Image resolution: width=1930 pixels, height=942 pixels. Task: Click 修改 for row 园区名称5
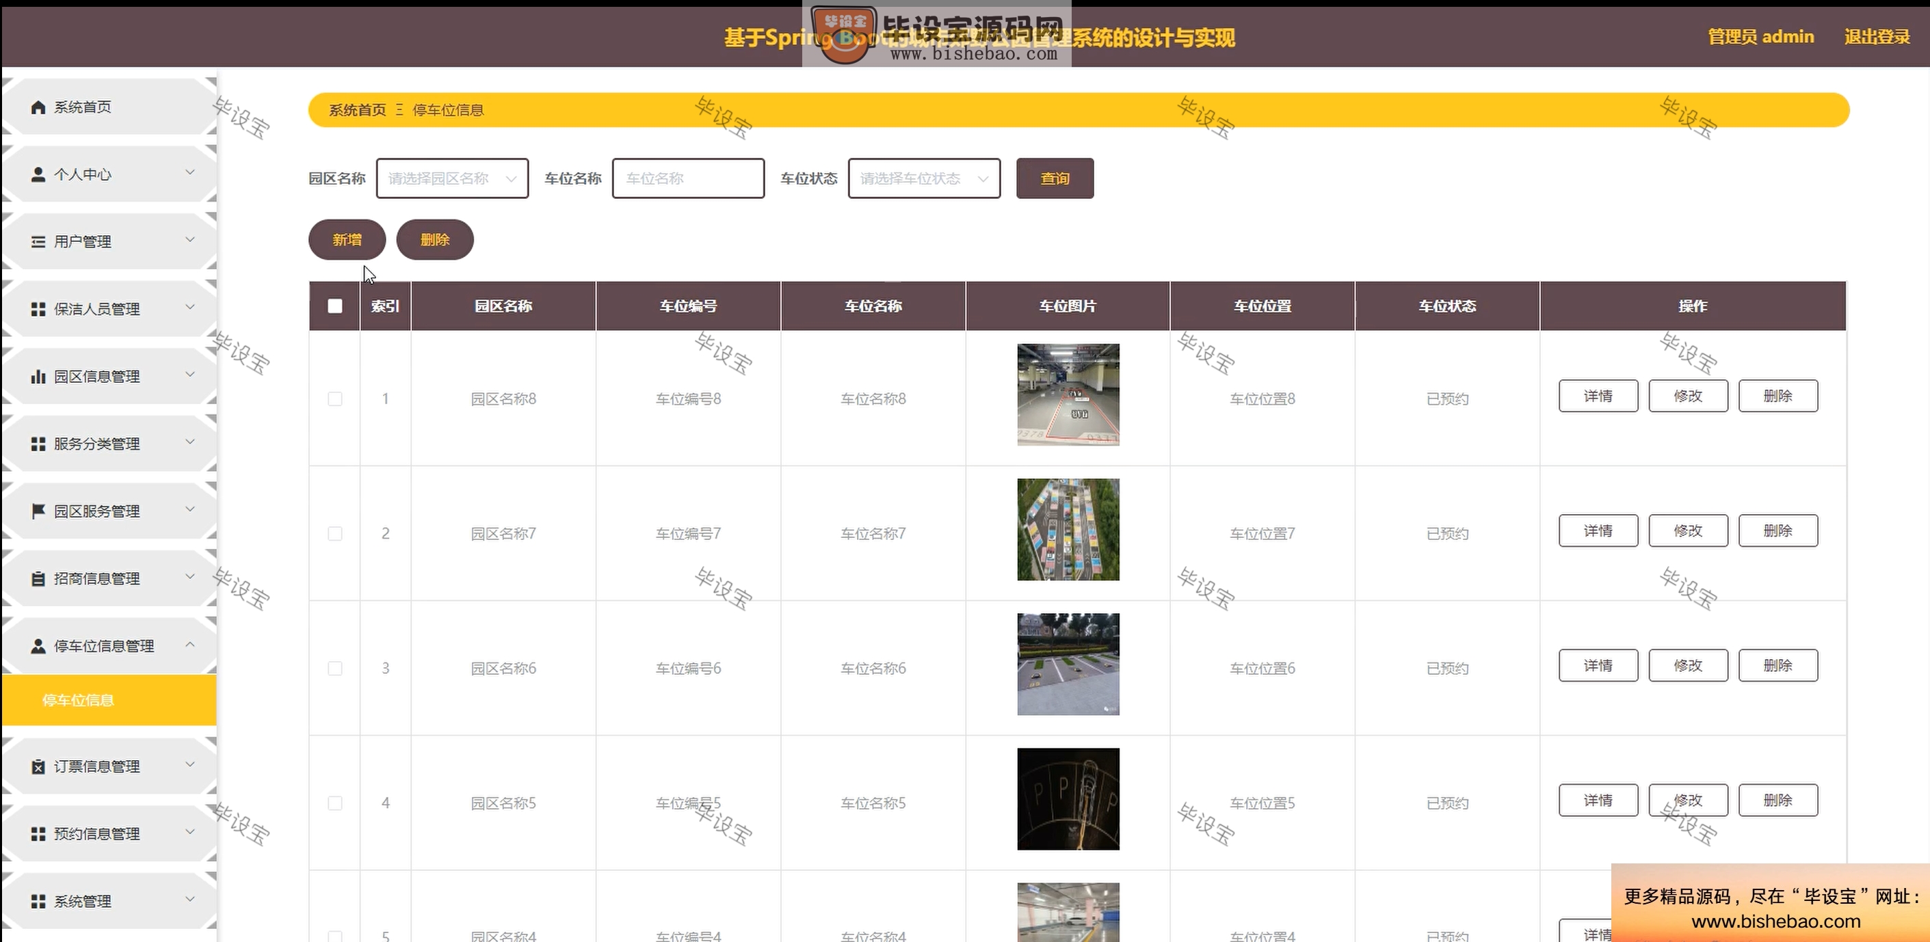pyautogui.click(x=1688, y=800)
